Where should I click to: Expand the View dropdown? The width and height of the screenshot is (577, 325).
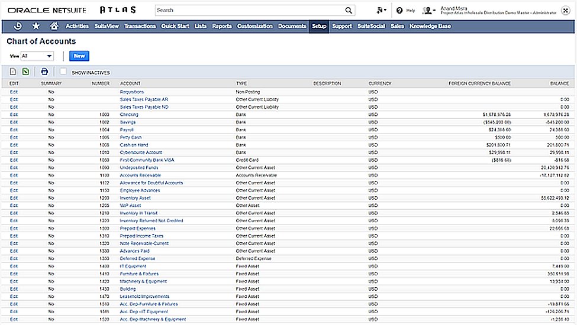coord(37,56)
